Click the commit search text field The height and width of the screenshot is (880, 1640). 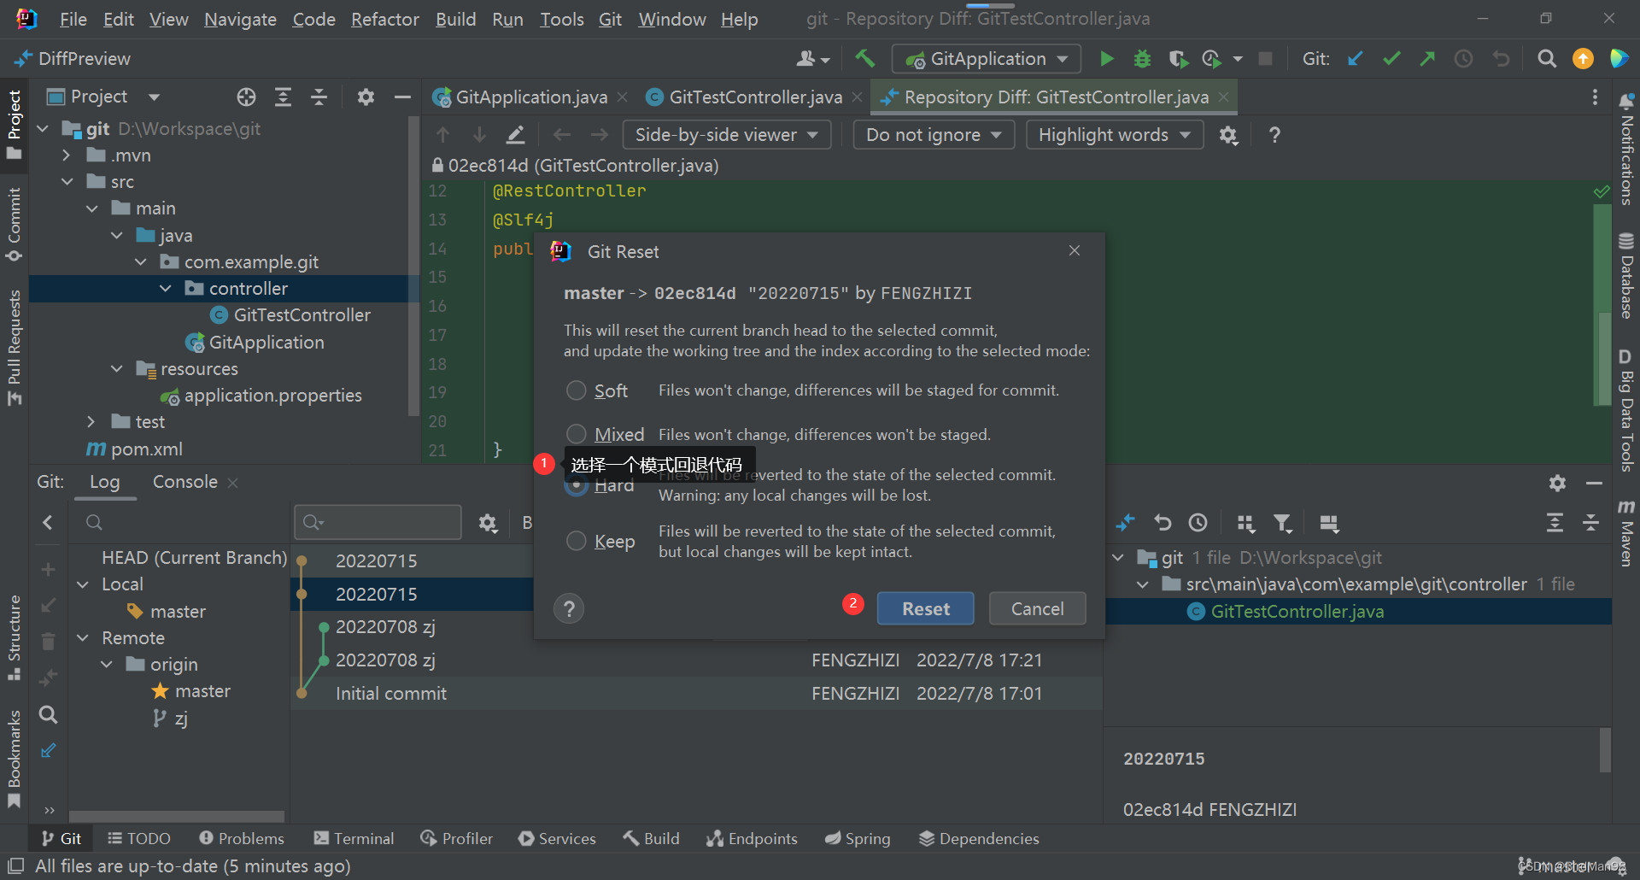[x=378, y=522]
